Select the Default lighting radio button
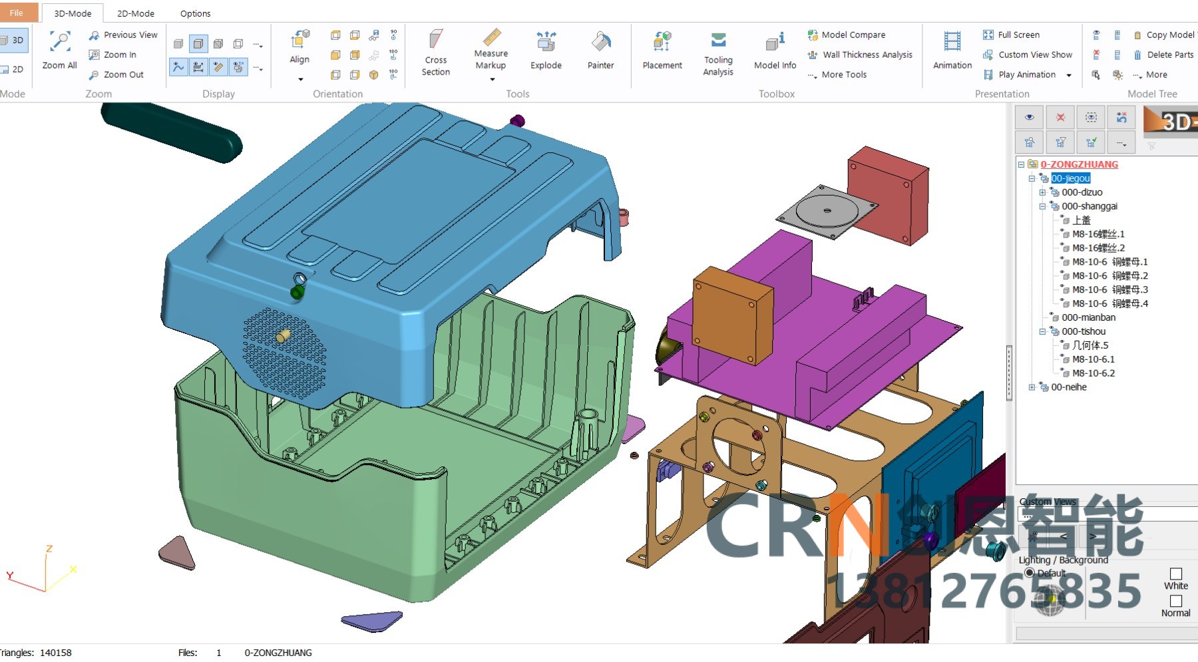This screenshot has width=1198, height=662. tap(1030, 573)
